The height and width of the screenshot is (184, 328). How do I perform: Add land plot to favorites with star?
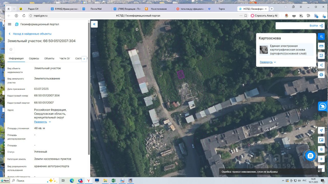pyautogui.click(x=11, y=49)
